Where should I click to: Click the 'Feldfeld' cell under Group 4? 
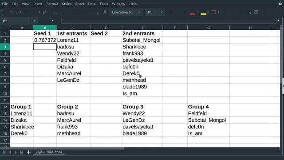[x=209, y=114]
